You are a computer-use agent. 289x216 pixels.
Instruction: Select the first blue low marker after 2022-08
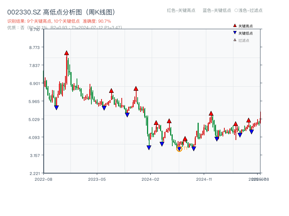(x=56, y=108)
